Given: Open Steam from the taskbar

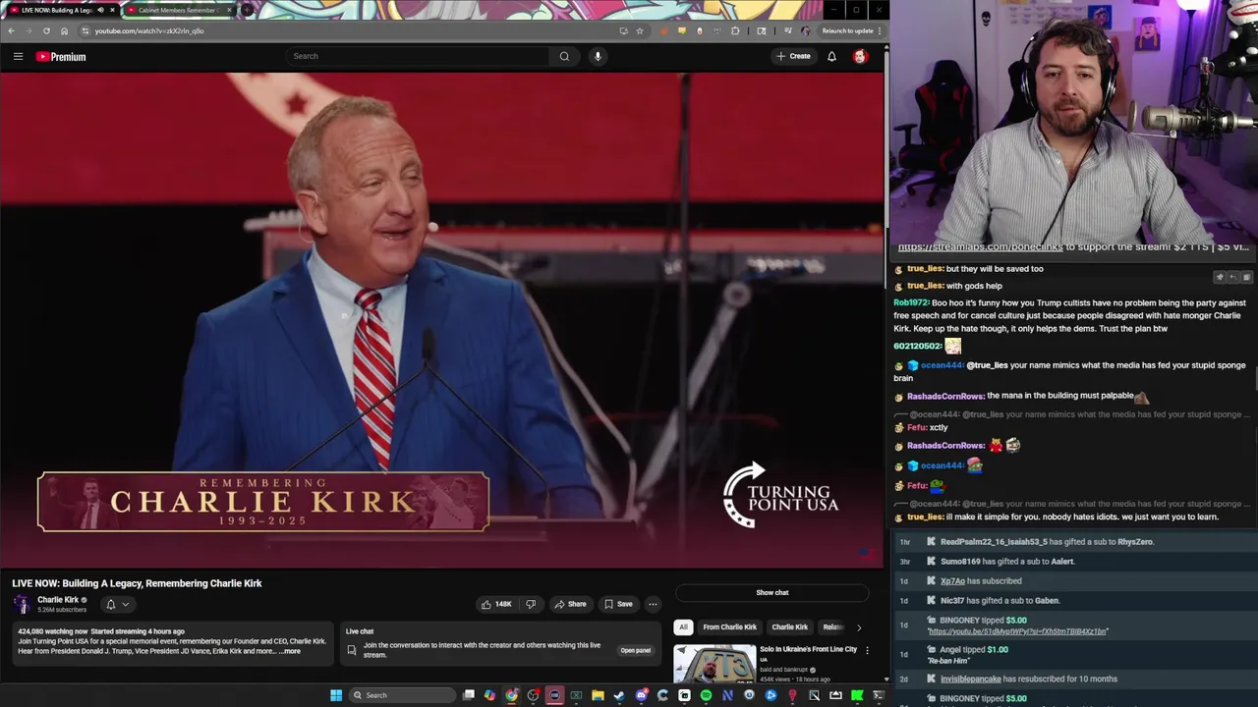Looking at the screenshot, I should coord(619,695).
